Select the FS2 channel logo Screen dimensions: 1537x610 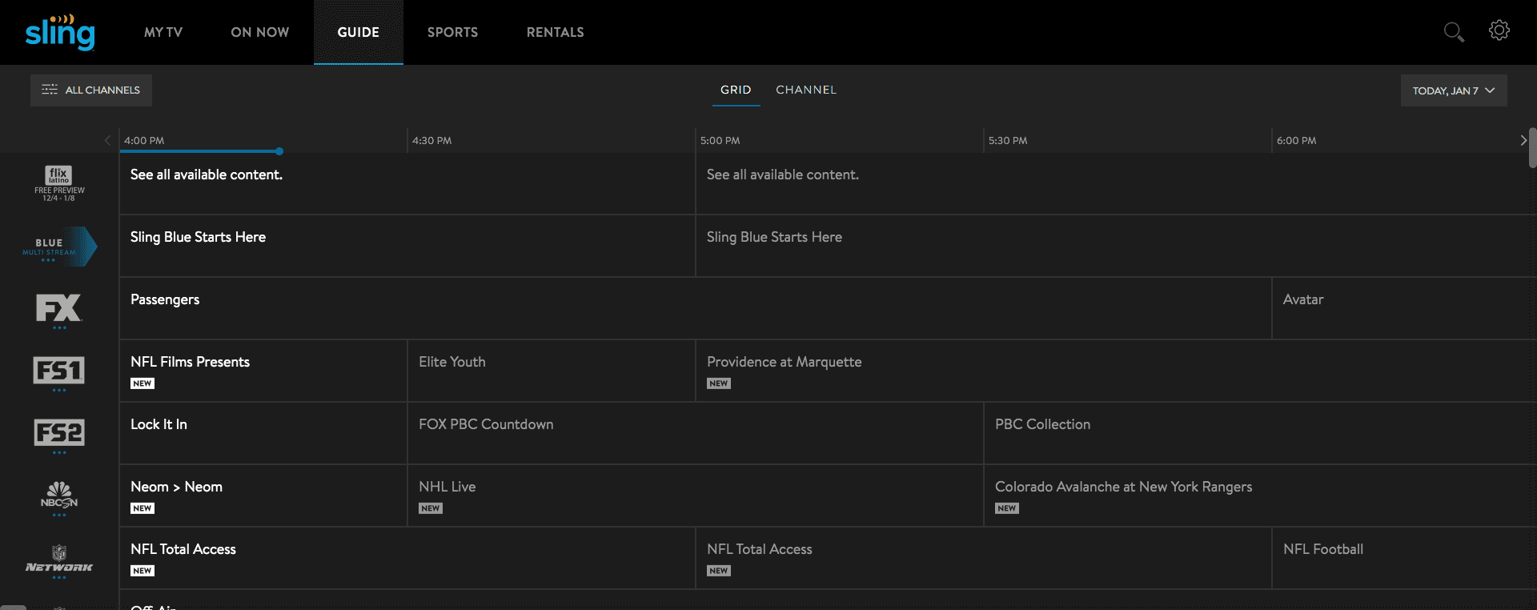[x=59, y=435]
